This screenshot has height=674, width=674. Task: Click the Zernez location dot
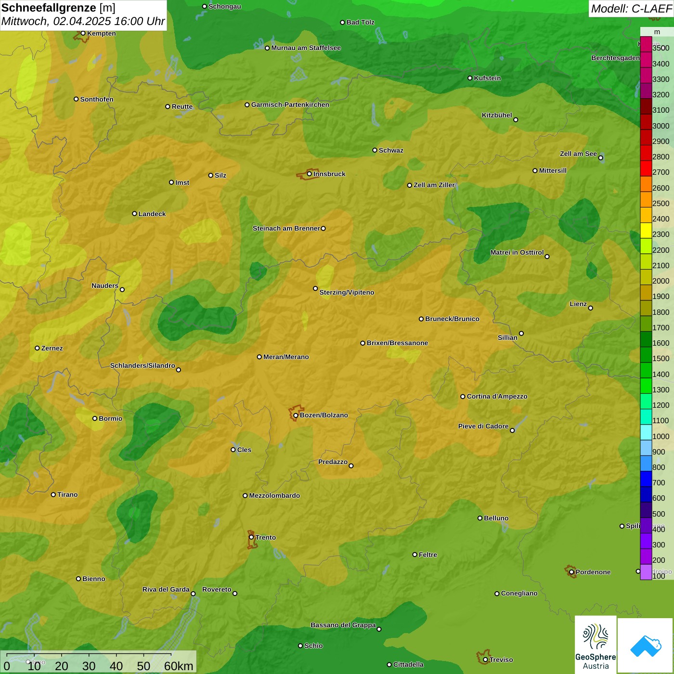pos(37,348)
